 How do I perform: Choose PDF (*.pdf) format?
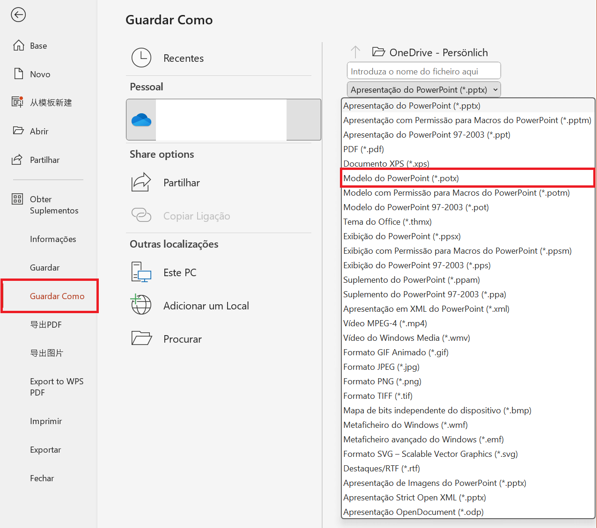point(468,149)
